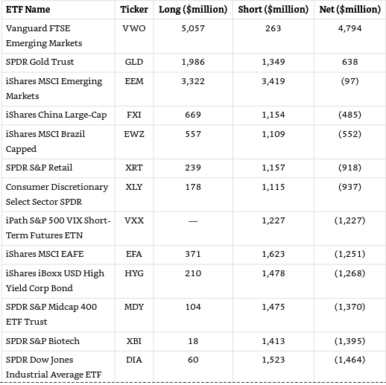The image size is (386, 385).
Task: Click the ETF Name column header
Action: pyautogui.click(x=28, y=10)
